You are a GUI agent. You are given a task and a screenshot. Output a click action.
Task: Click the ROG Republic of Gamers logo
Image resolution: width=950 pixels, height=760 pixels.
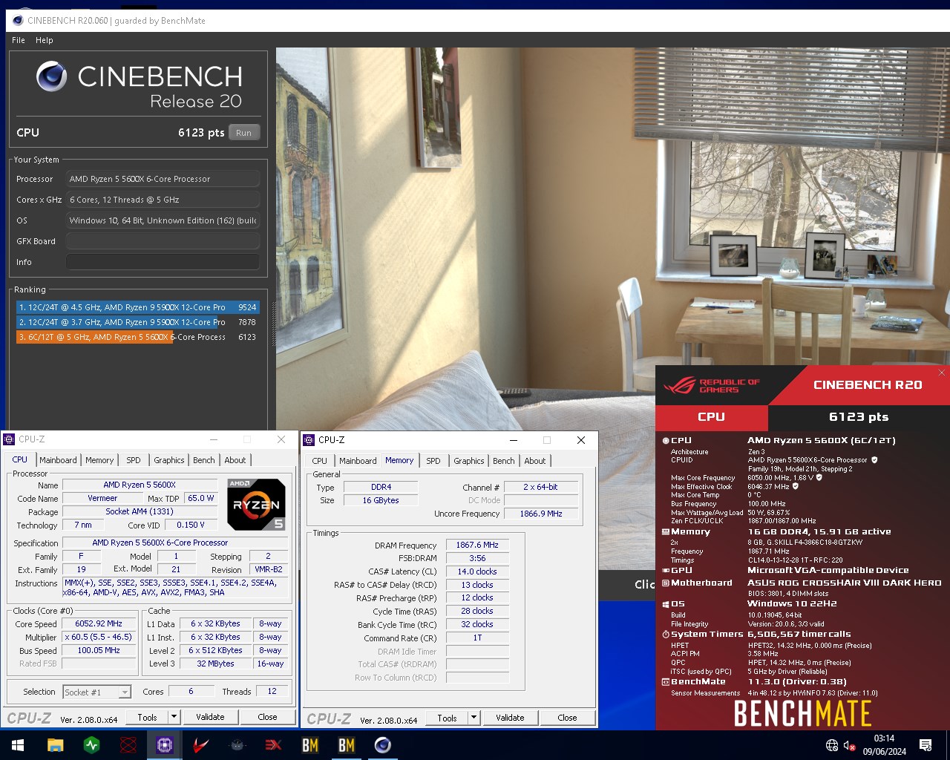point(711,386)
